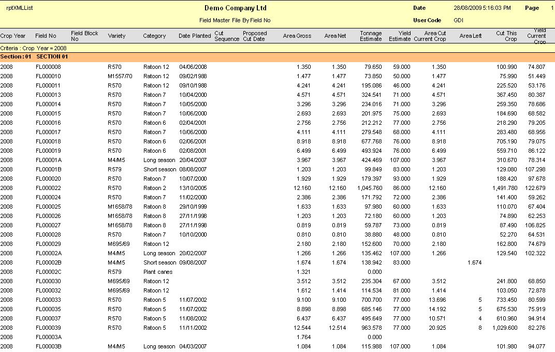Click the Tonnage Estimate column header
This screenshot has width=555, height=352.
[371, 36]
